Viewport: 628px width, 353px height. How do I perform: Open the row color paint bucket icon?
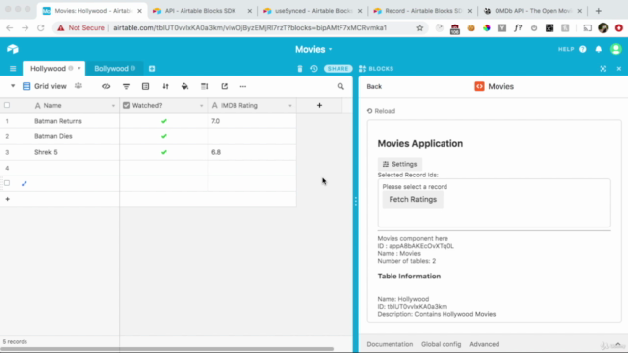click(x=184, y=86)
